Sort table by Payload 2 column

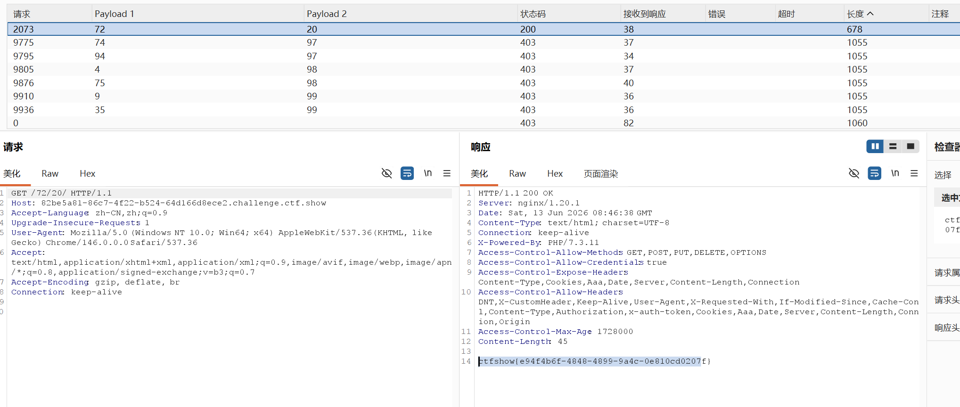[x=410, y=14]
